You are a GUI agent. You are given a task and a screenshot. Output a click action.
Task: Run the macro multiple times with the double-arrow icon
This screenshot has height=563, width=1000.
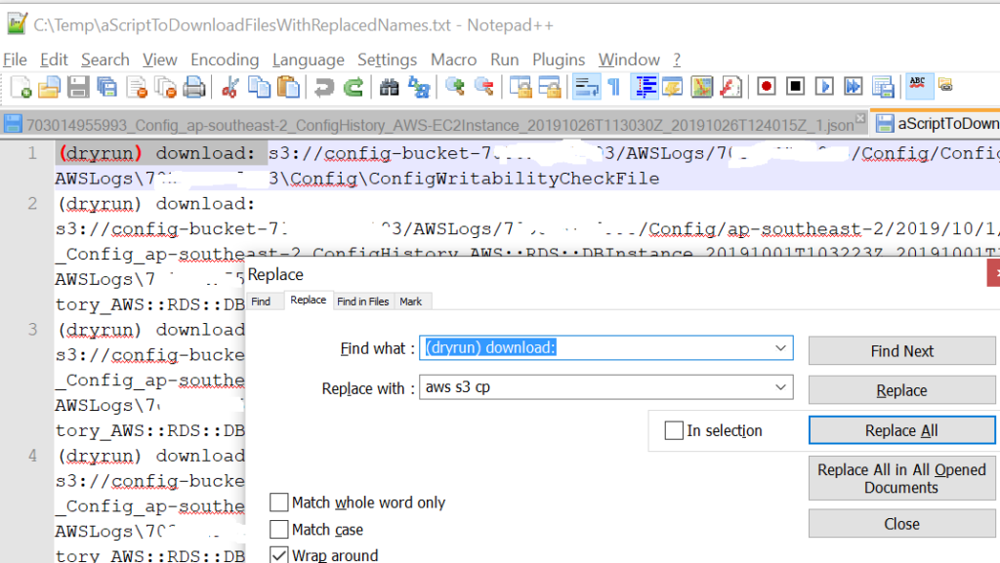point(854,87)
